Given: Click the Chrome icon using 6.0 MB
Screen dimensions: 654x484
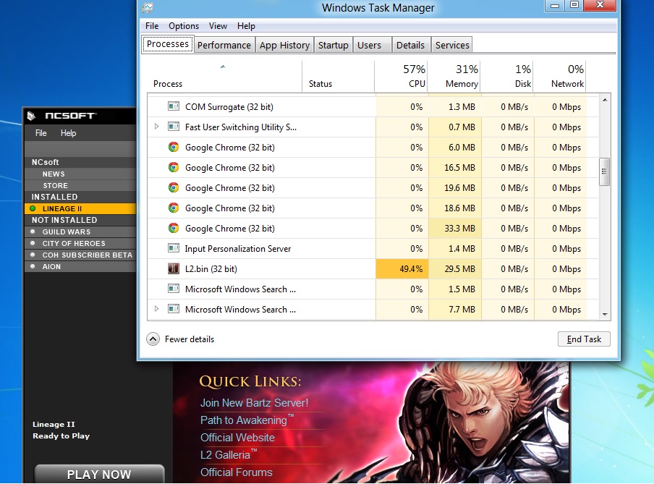Looking at the screenshot, I should pyautogui.click(x=174, y=147).
